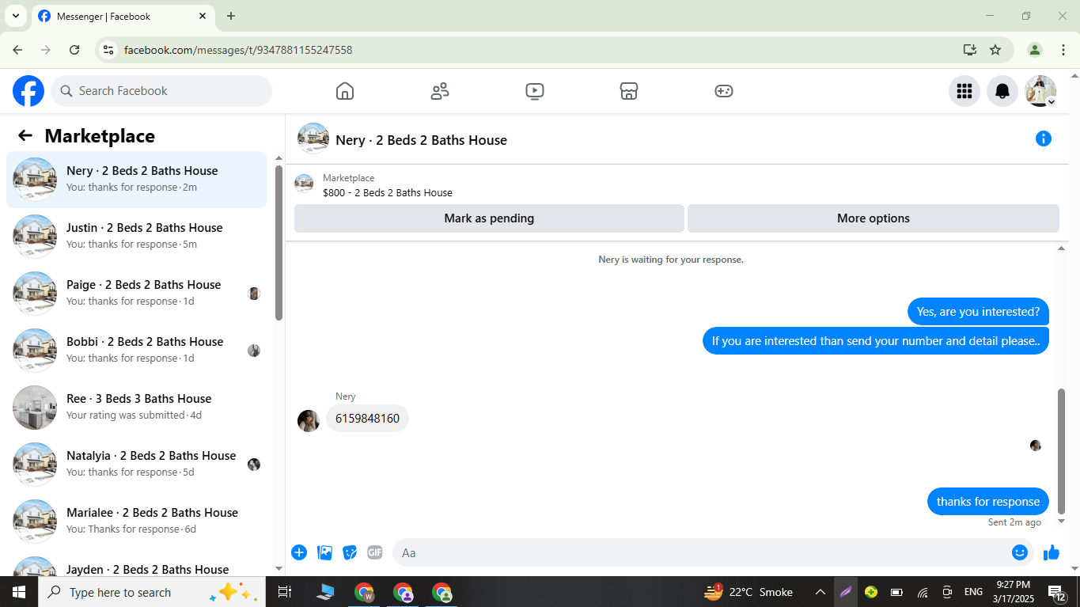Click Nery's avatar beside the phone number
Screen dimensions: 1080x607
pyautogui.click(x=309, y=421)
